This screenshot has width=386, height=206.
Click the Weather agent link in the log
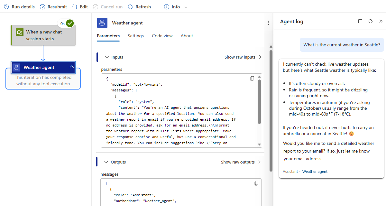(315, 172)
